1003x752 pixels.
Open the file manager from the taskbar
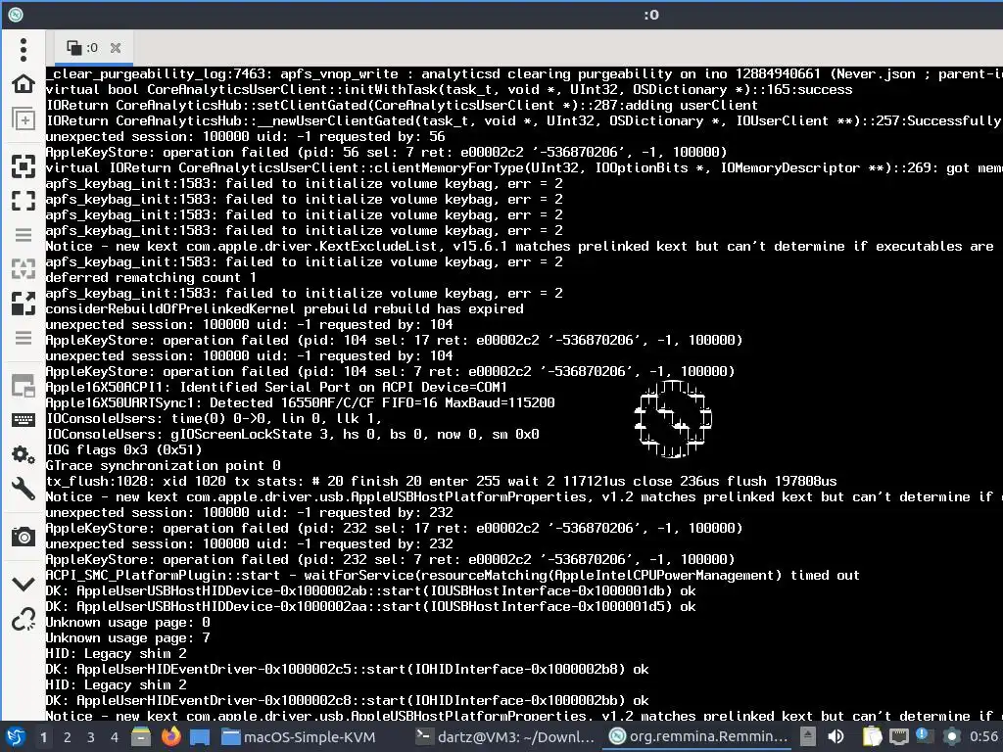coord(141,736)
